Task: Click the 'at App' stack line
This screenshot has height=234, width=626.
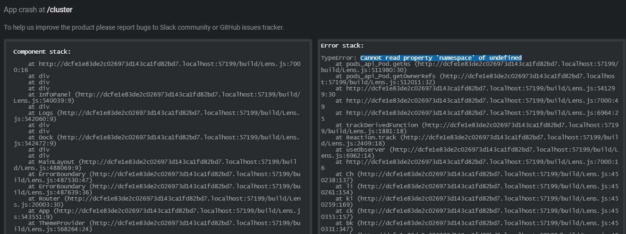Action: [x=157, y=214]
